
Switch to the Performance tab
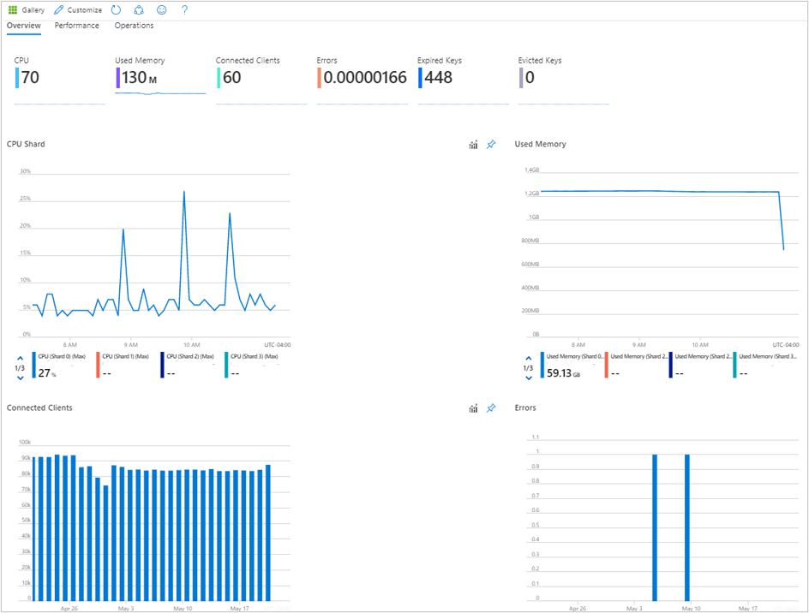(76, 26)
